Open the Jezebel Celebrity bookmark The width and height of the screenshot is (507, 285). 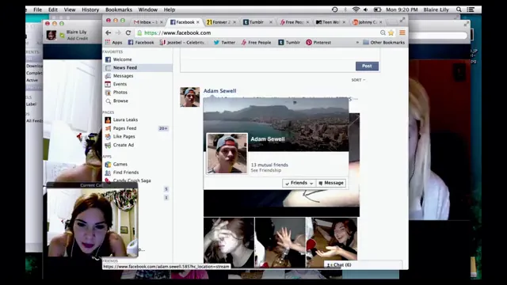tap(182, 42)
